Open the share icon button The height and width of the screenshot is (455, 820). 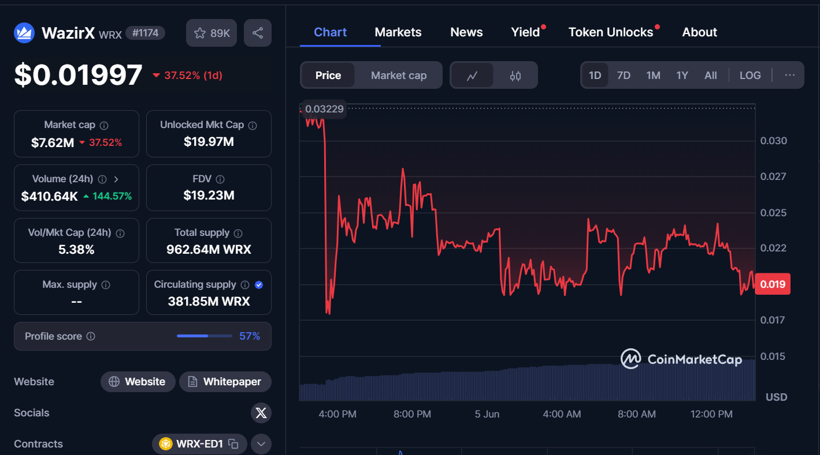click(x=258, y=33)
